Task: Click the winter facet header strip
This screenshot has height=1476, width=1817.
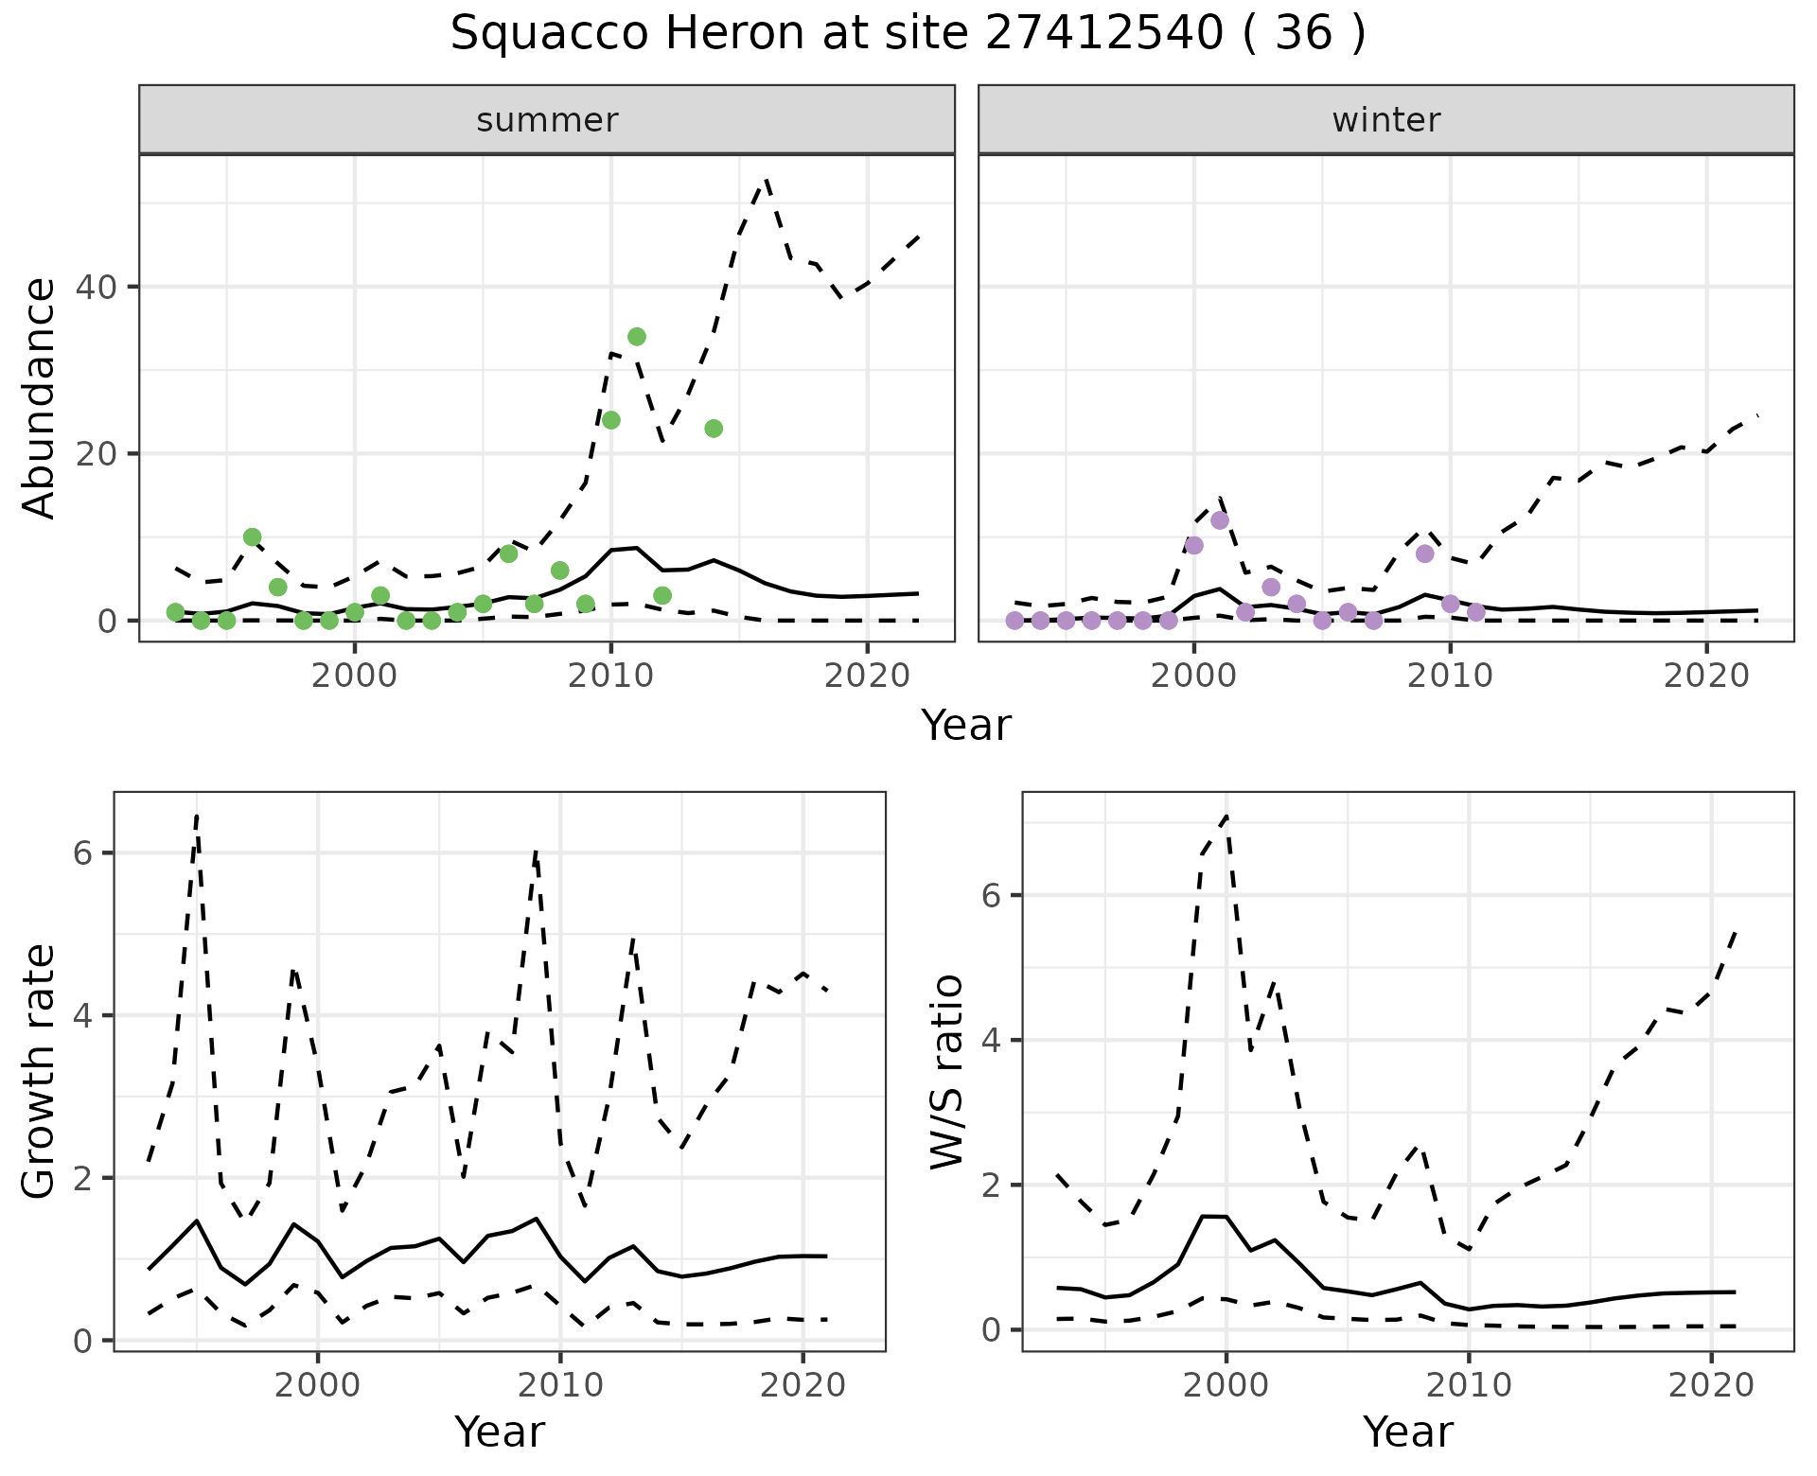Action: [1385, 120]
